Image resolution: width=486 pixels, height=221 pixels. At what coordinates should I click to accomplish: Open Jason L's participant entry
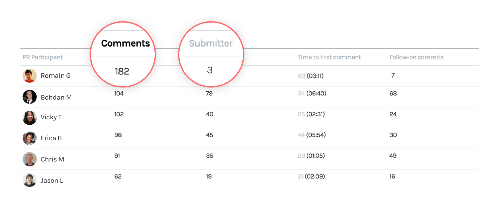tap(52, 181)
